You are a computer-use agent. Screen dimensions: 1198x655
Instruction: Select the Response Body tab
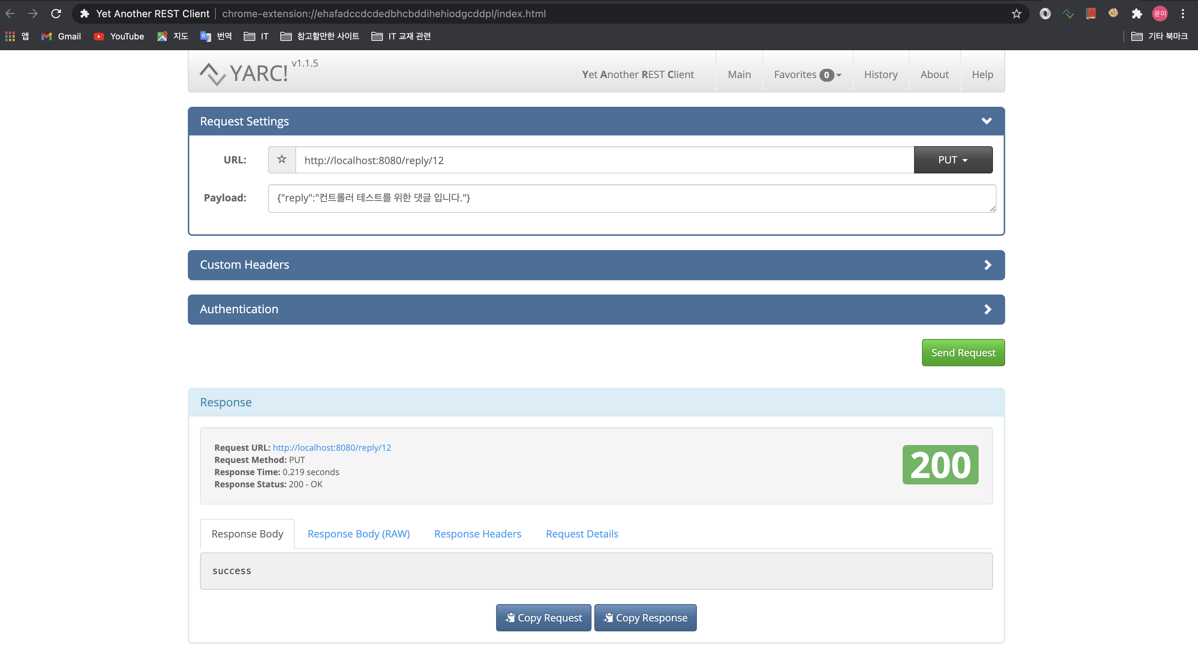pos(247,534)
